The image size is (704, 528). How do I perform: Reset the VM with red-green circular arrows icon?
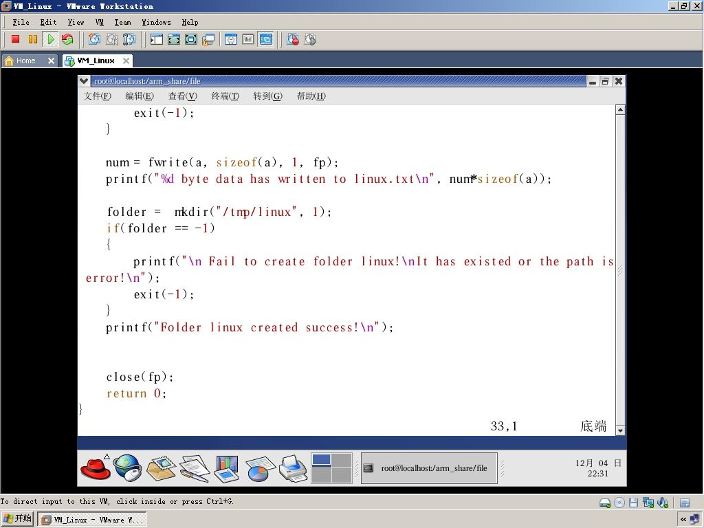pyautogui.click(x=67, y=39)
